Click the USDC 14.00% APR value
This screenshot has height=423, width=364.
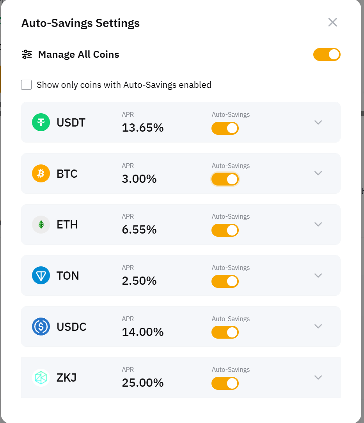tap(143, 332)
